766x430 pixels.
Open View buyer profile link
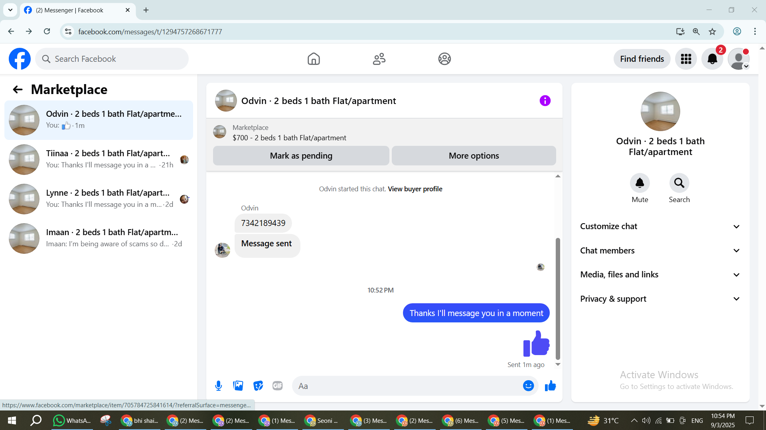pos(415,189)
